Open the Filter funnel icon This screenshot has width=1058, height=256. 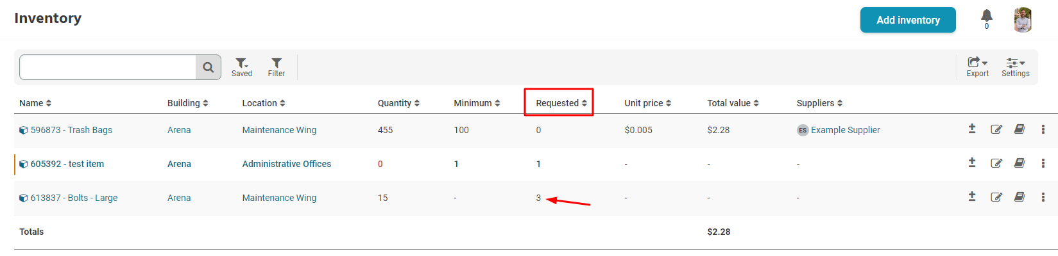tap(277, 67)
